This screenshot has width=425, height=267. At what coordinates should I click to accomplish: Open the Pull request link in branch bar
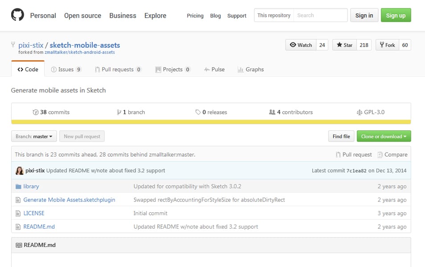[x=354, y=154]
